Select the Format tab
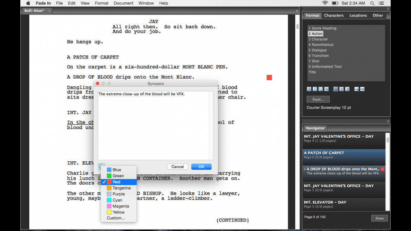 [312, 16]
